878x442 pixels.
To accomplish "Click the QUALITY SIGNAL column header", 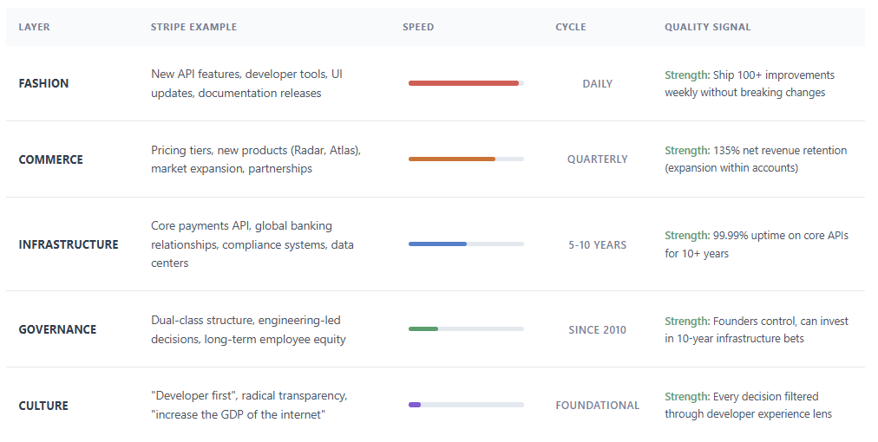I will point(708,27).
